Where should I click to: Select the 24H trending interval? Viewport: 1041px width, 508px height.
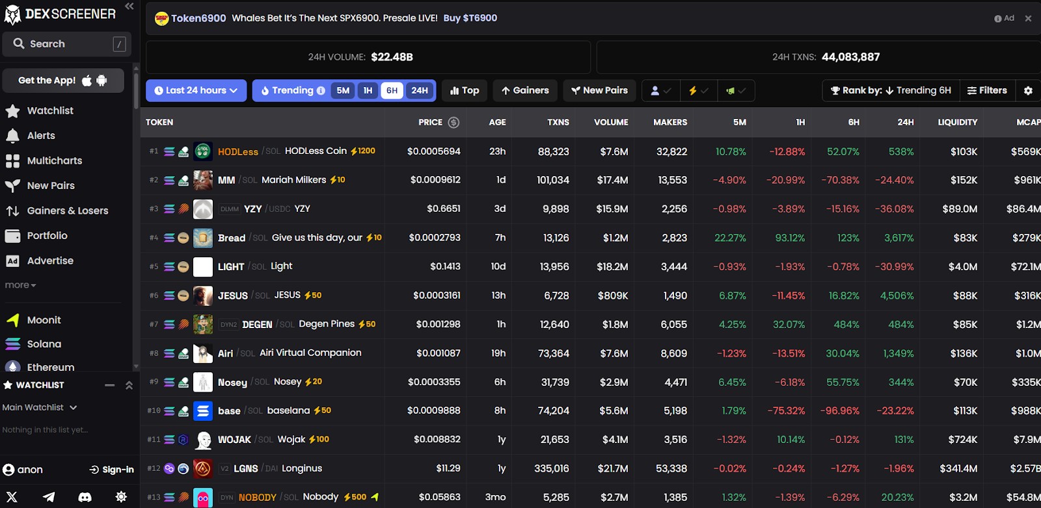click(420, 91)
